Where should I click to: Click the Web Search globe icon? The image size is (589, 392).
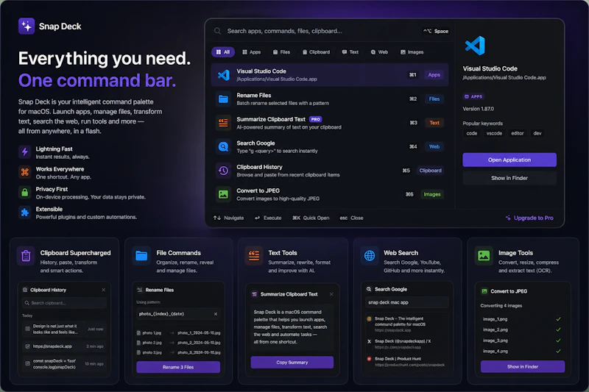(370, 256)
